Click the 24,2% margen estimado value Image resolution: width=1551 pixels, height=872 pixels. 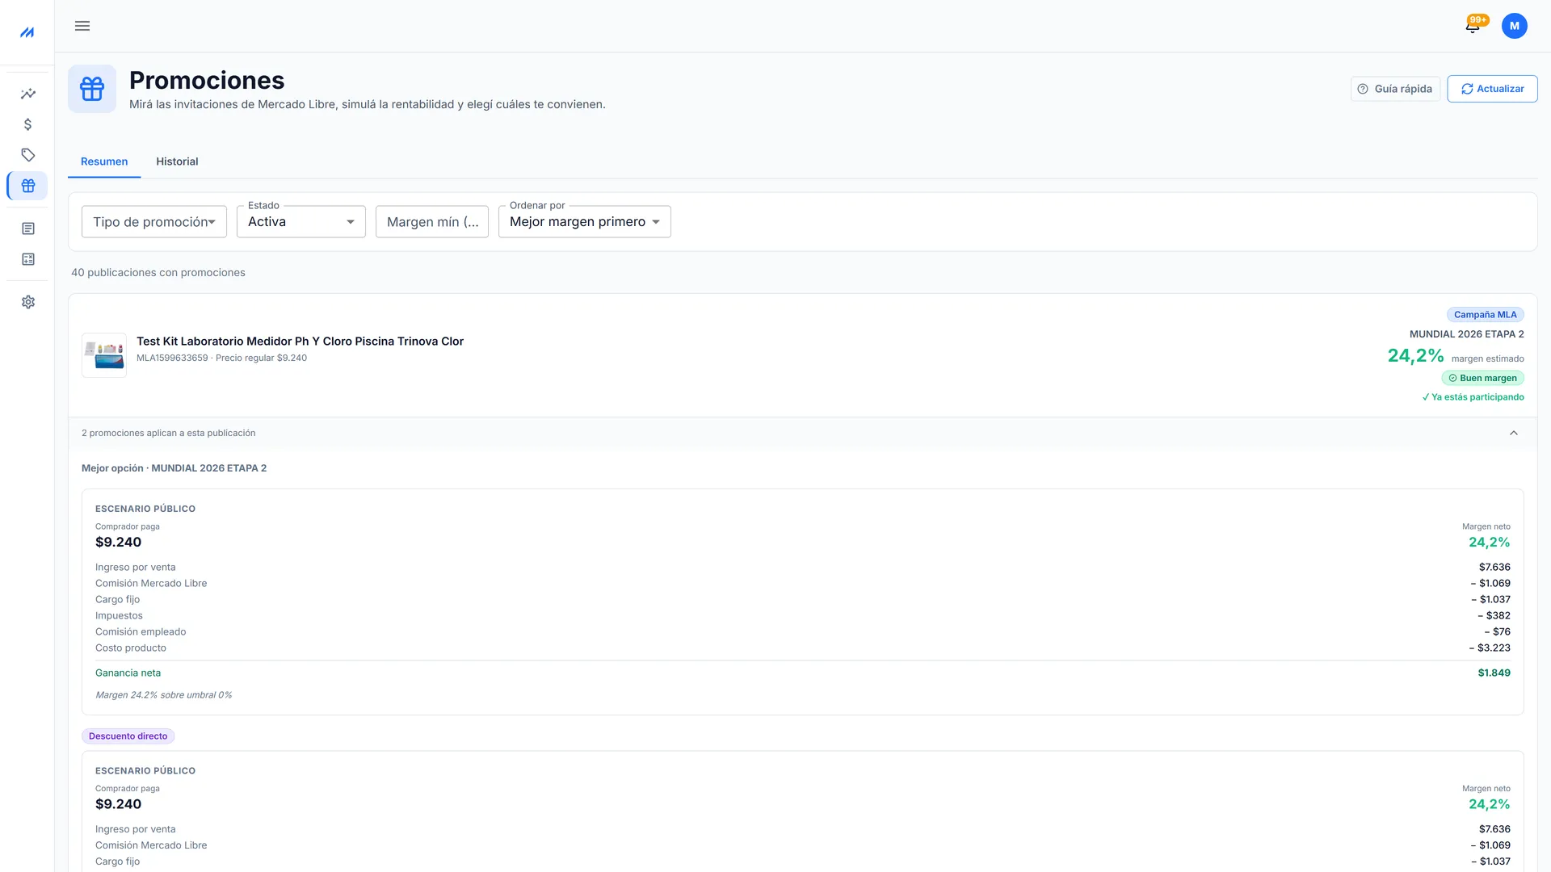1415,356
